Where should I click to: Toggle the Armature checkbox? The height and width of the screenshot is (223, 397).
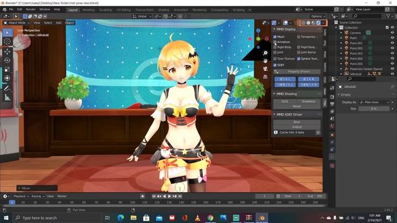tap(275, 42)
